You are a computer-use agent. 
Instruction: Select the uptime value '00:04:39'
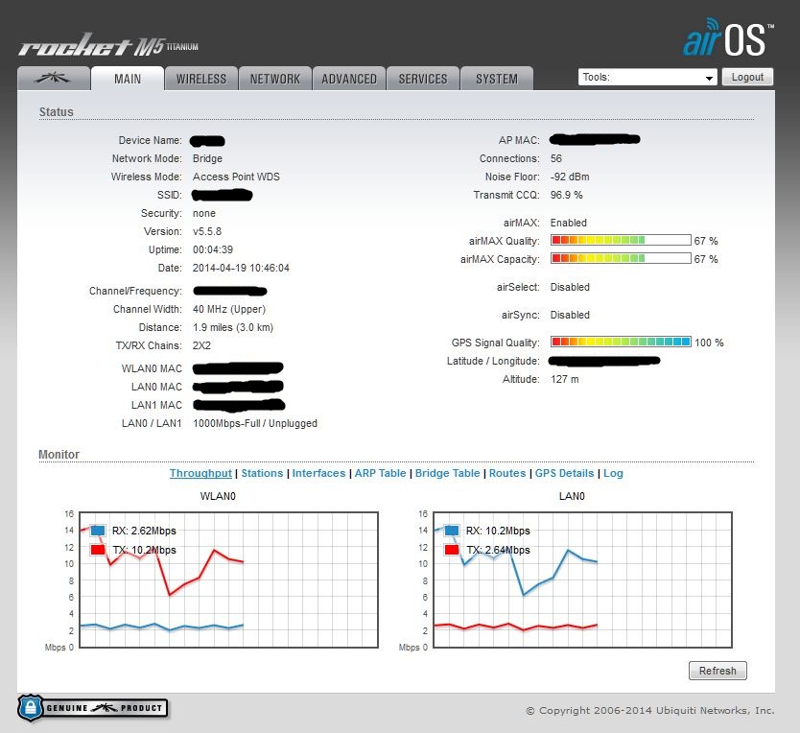pos(213,249)
